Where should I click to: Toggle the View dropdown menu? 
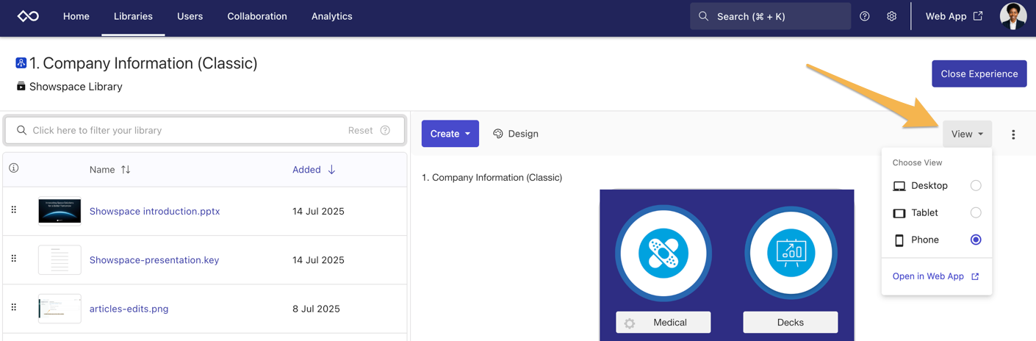(x=967, y=134)
